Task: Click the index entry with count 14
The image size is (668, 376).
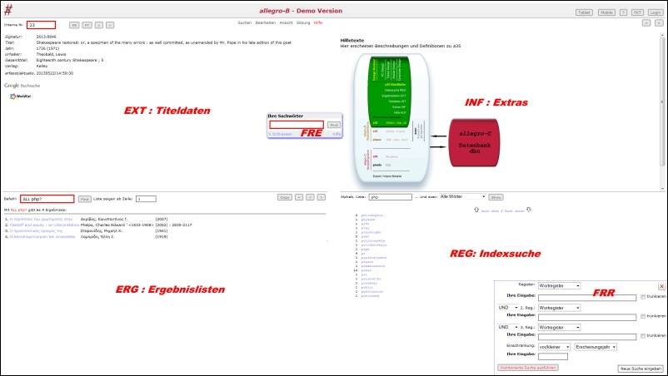Action: tap(366, 270)
